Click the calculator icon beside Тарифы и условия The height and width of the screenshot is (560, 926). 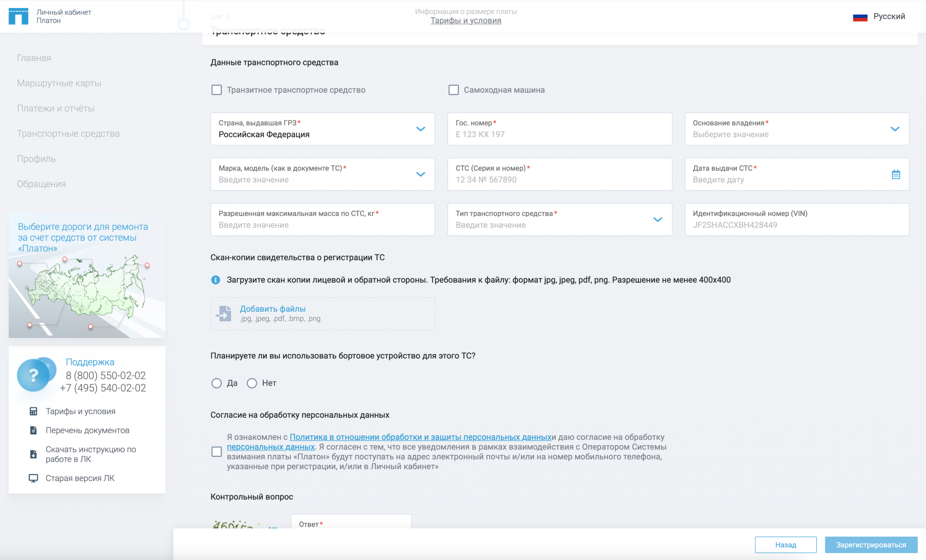[33, 411]
